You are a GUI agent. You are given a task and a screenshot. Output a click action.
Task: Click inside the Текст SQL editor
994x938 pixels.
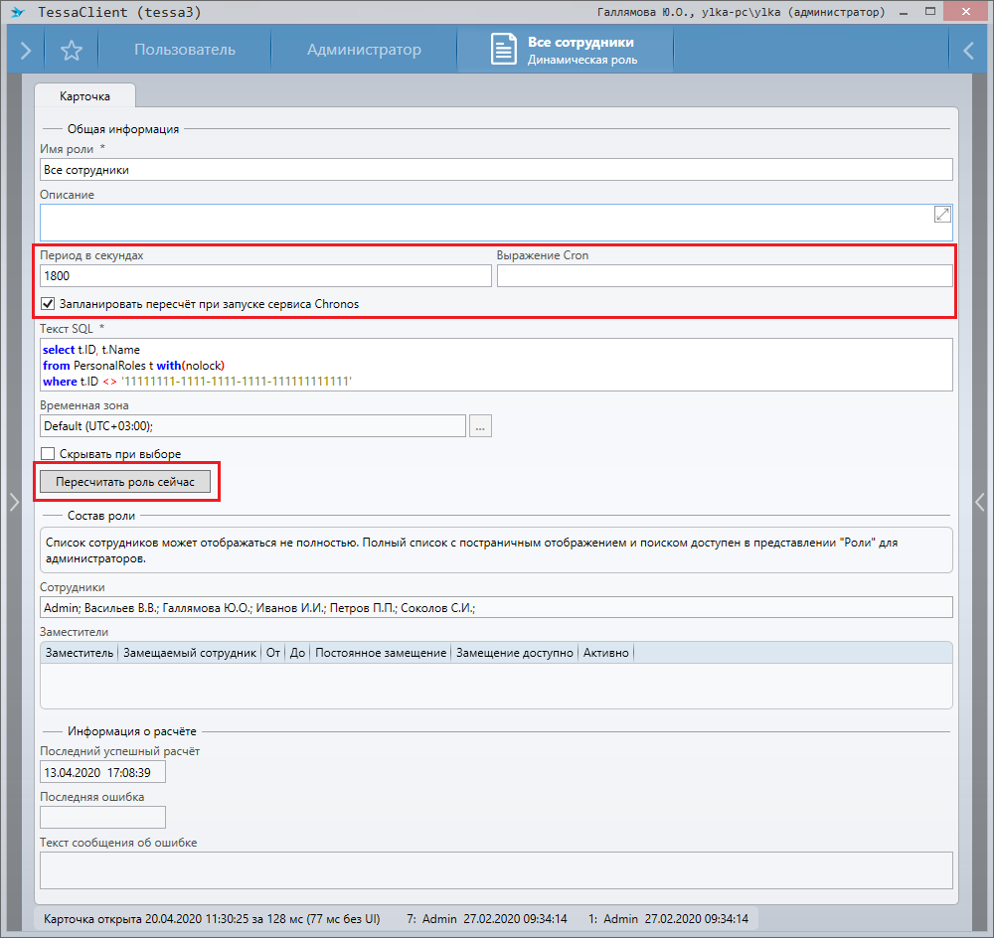(x=495, y=366)
